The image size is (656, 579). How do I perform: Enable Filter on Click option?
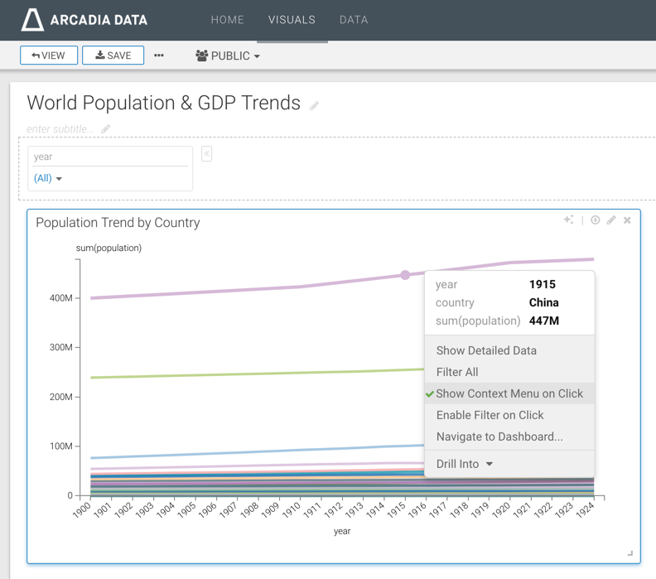(x=490, y=415)
